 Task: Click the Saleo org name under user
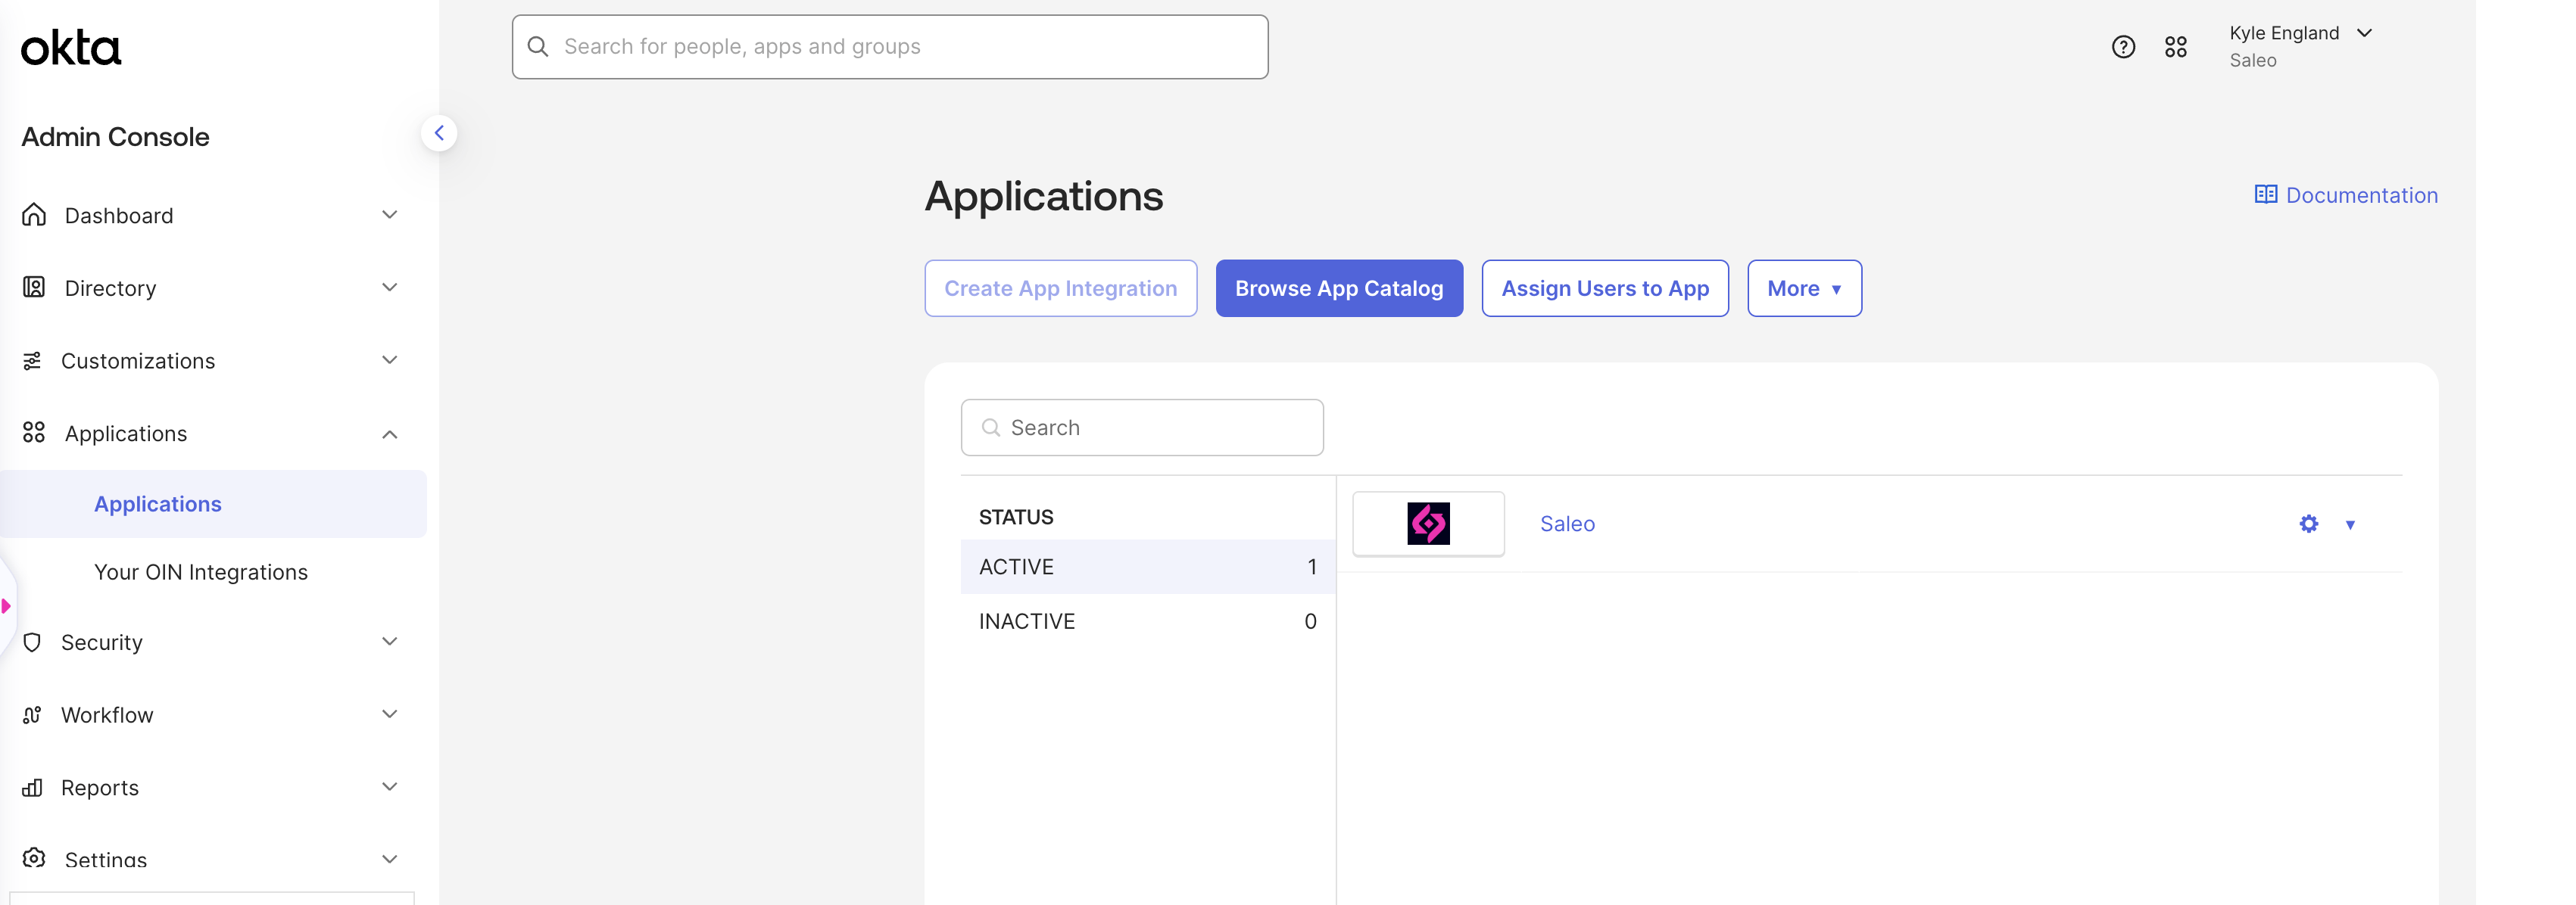(2252, 61)
